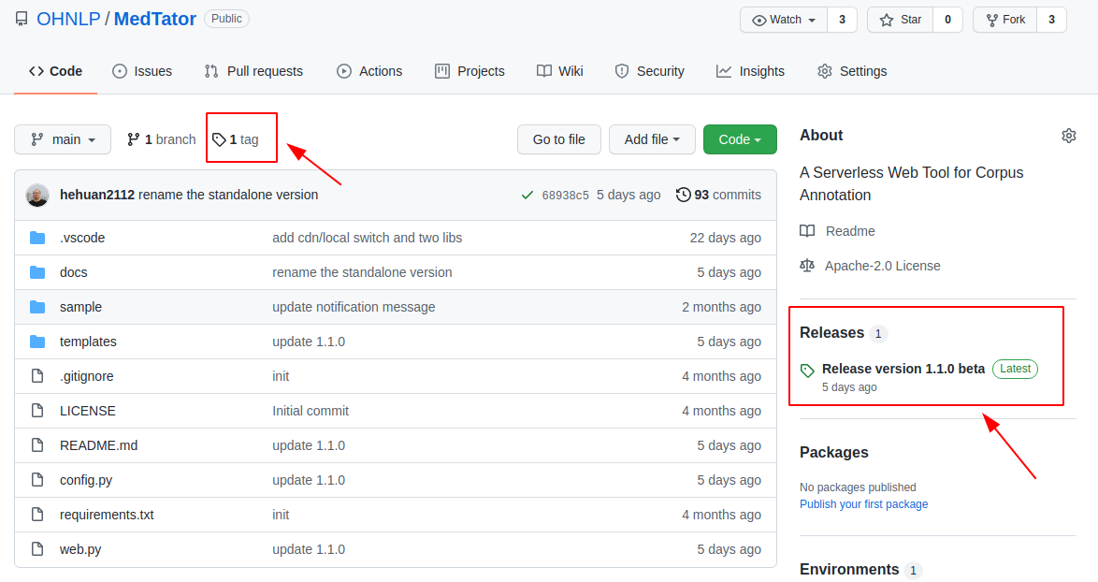The image size is (1098, 582).
Task: Open the requirements.txt file
Action: click(x=107, y=515)
